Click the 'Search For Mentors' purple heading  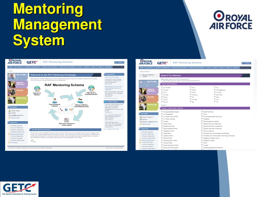click(205, 75)
